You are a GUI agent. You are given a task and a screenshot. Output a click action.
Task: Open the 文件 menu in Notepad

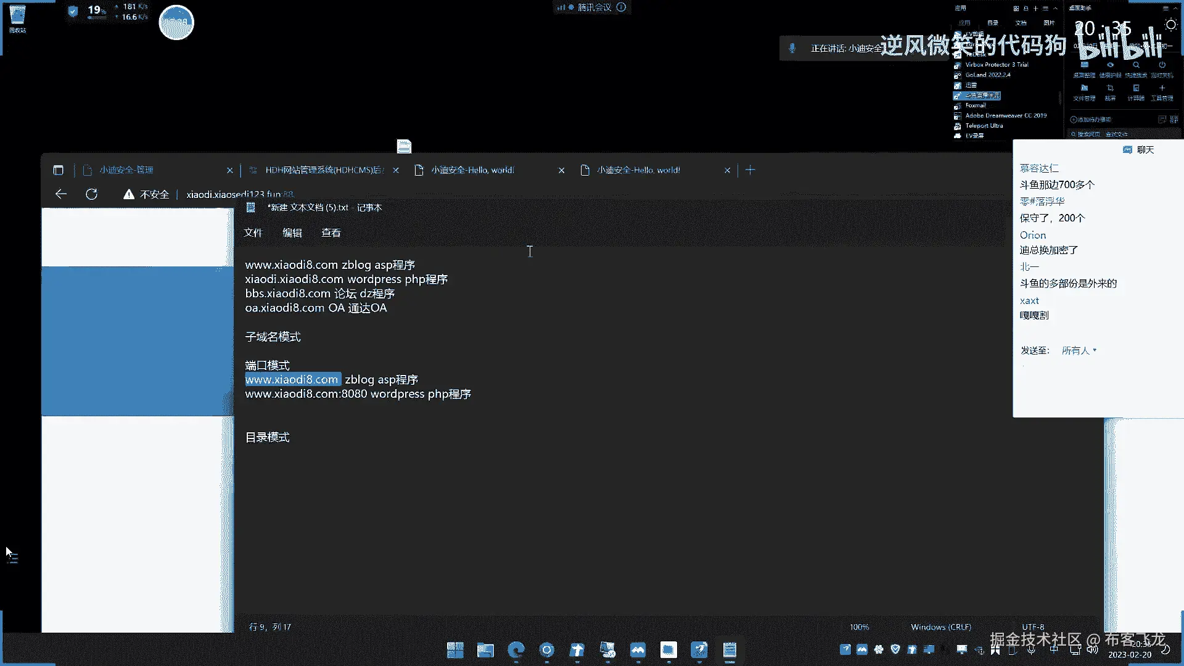click(x=253, y=232)
